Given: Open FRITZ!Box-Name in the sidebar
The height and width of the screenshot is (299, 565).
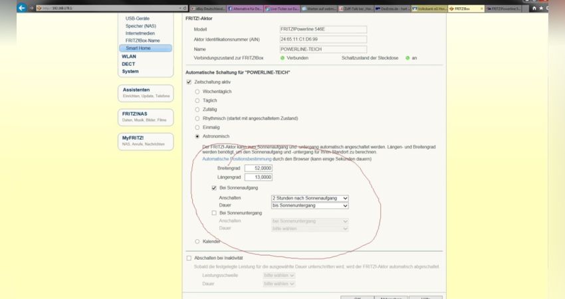Looking at the screenshot, I should point(142,41).
